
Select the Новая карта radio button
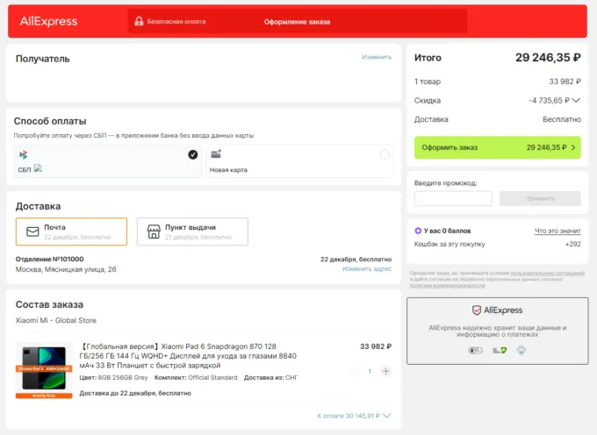pyautogui.click(x=384, y=155)
